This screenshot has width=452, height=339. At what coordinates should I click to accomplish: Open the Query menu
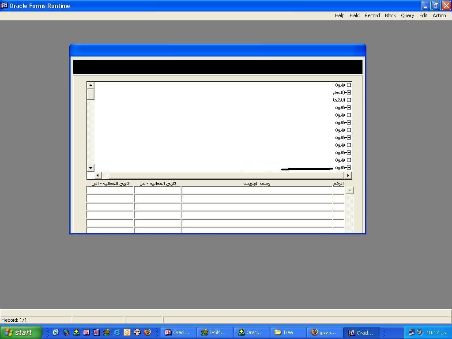pos(407,15)
